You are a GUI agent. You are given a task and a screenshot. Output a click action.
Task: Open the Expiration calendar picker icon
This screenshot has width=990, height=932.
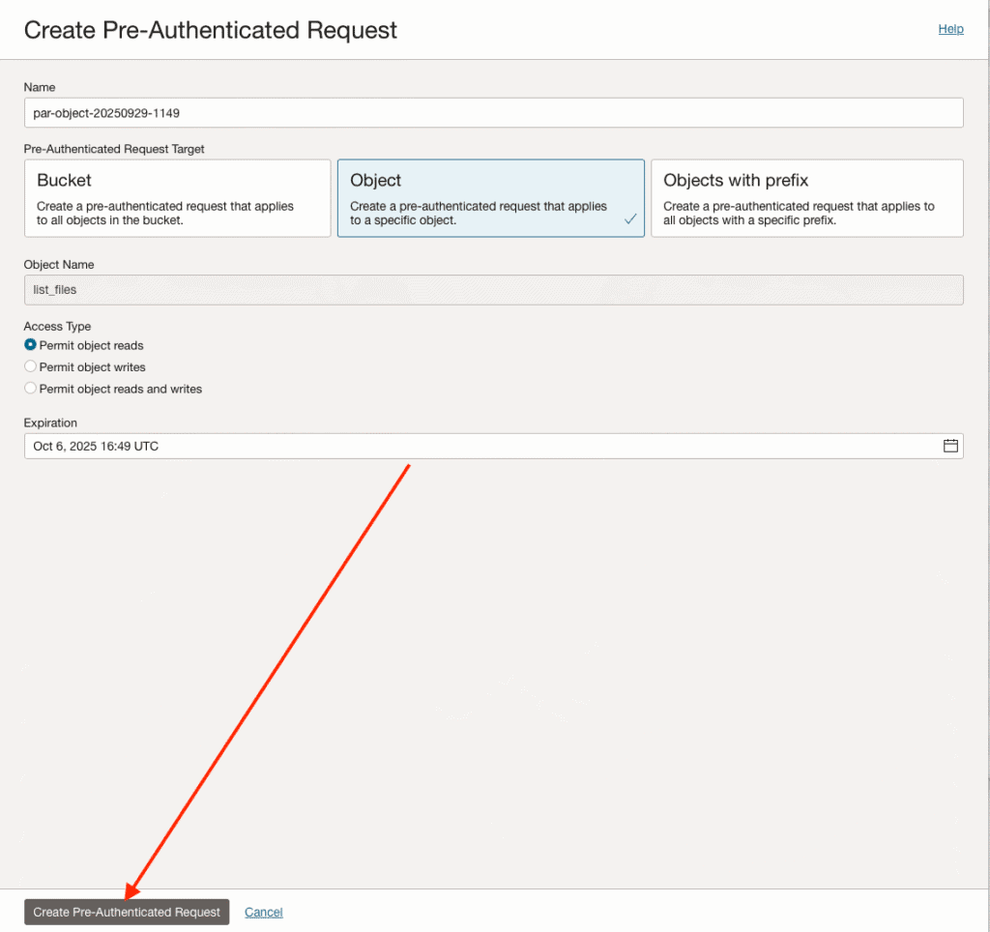(x=950, y=446)
